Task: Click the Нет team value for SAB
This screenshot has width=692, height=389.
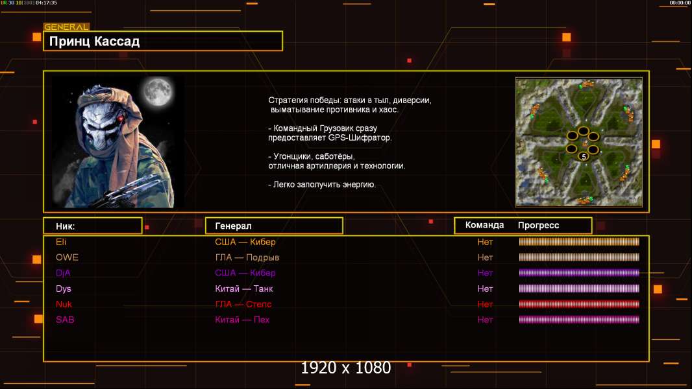Action: (x=485, y=320)
